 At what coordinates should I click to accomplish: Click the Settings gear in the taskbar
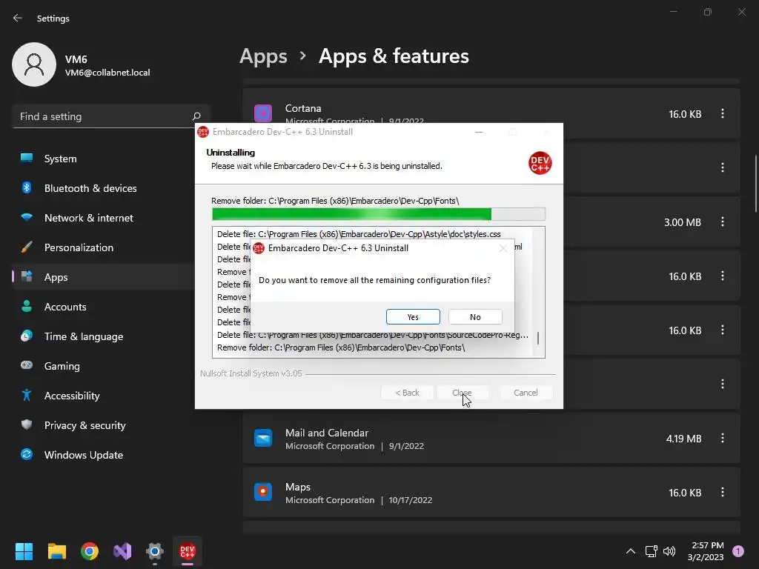click(155, 551)
